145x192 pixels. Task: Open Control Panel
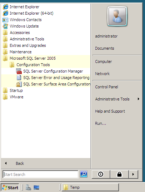(106, 87)
